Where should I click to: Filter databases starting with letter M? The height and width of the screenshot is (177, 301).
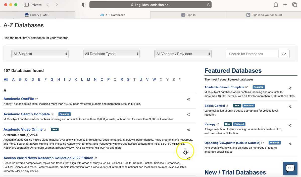88,79
